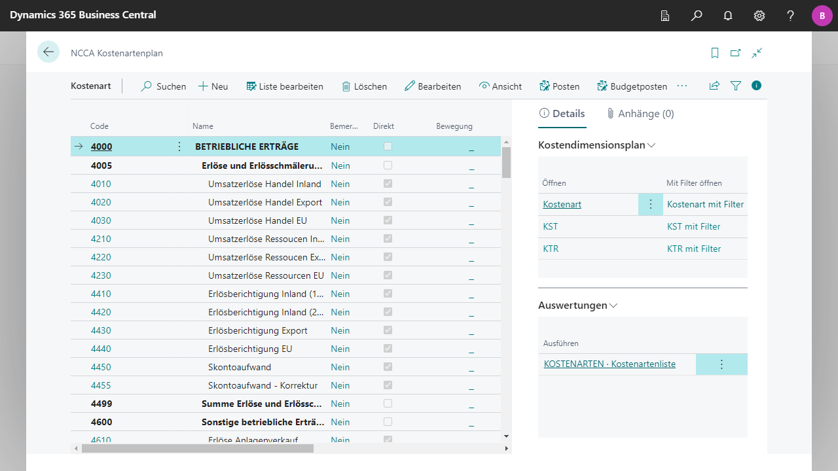Click the Löschen button
Viewport: 838px width, 471px height.
click(x=364, y=86)
